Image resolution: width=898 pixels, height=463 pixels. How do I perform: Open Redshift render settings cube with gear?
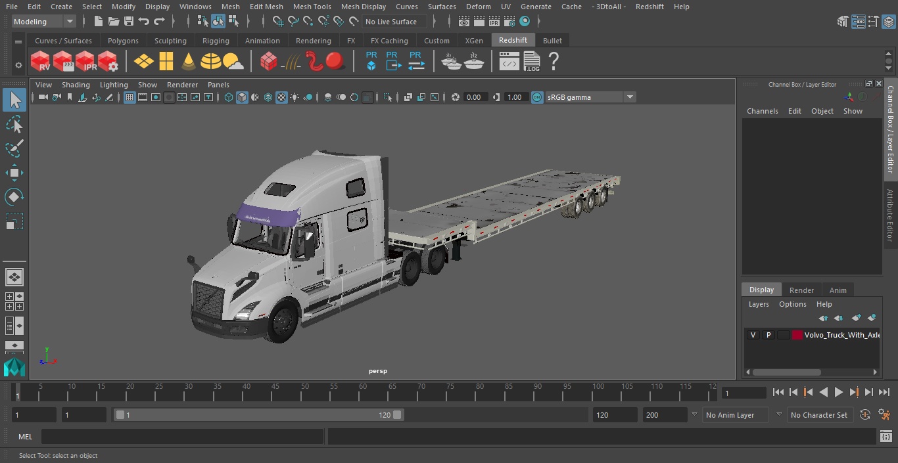point(108,62)
